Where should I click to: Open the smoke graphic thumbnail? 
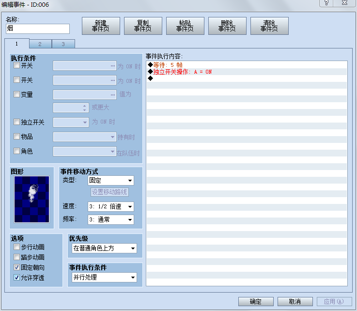pyautogui.click(x=31, y=199)
